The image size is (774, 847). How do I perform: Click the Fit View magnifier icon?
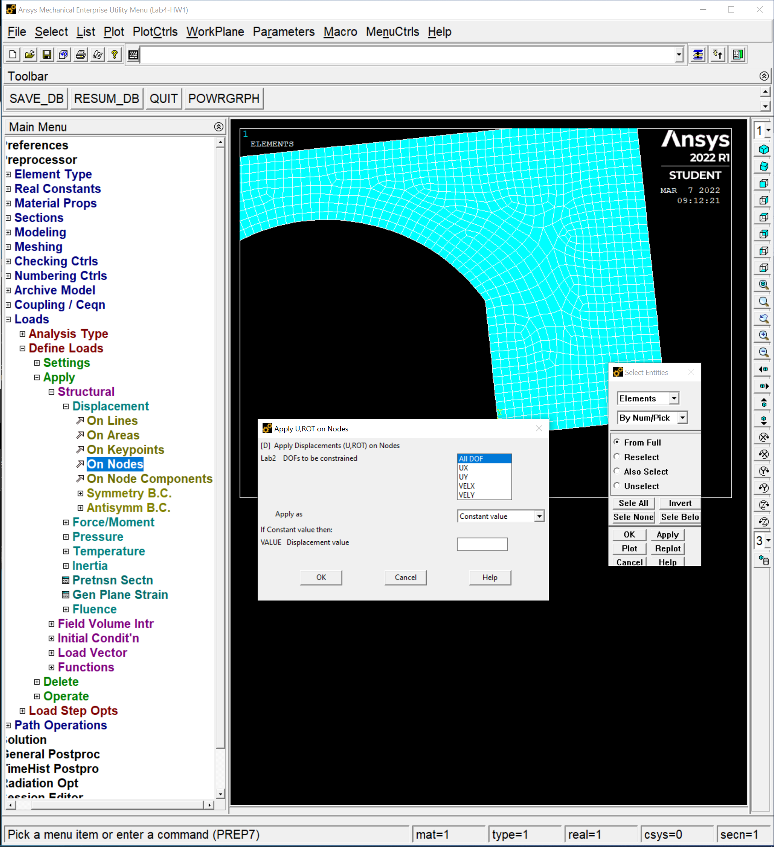tap(764, 284)
